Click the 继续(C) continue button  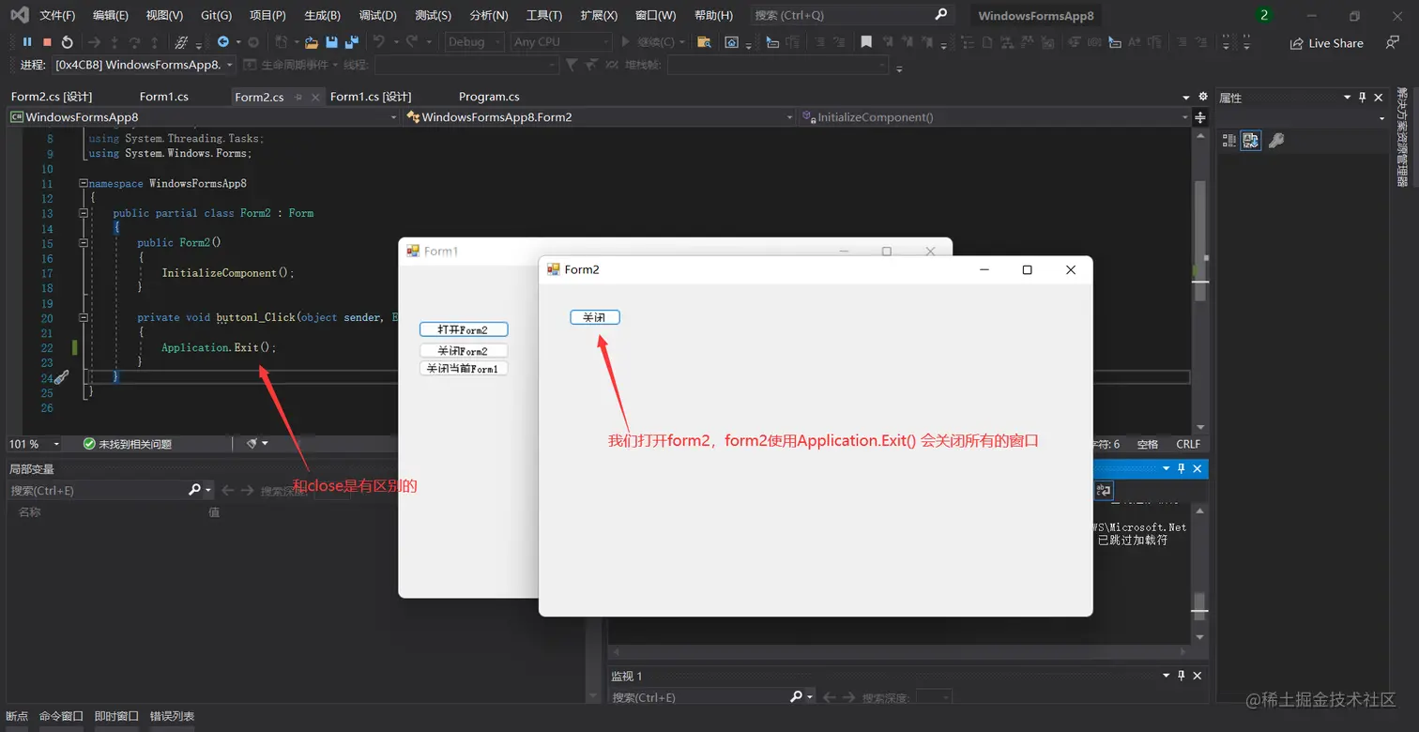650,42
